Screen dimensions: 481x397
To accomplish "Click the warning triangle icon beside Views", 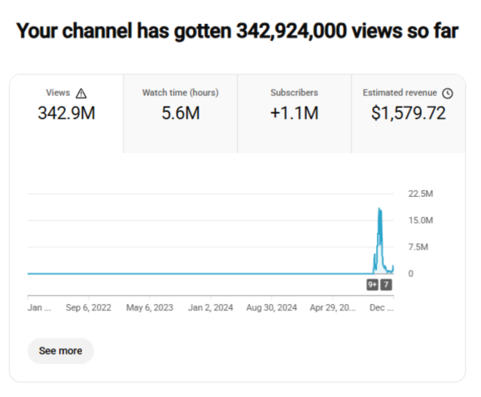I will pyautogui.click(x=81, y=94).
